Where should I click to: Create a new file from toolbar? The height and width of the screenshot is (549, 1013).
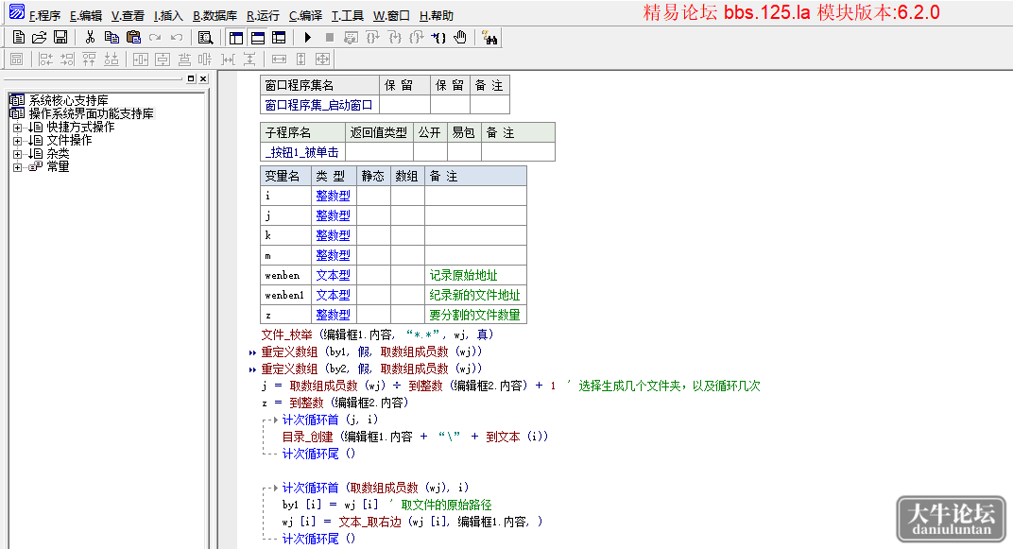pos(19,38)
